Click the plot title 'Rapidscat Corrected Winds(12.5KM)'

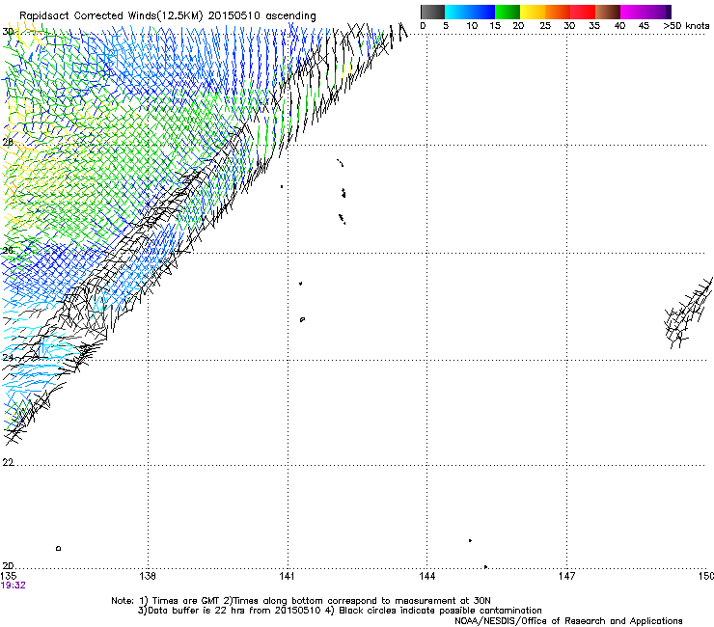111,15
